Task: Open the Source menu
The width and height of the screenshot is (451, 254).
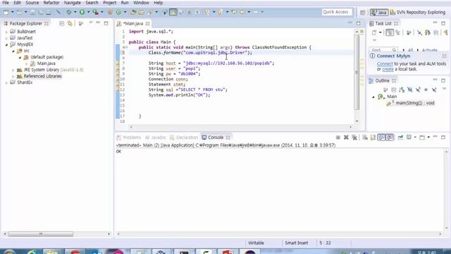Action: (x=32, y=3)
